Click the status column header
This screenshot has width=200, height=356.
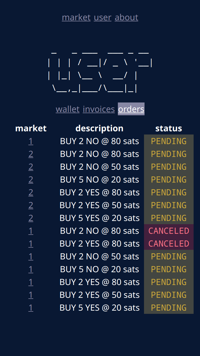click(169, 128)
